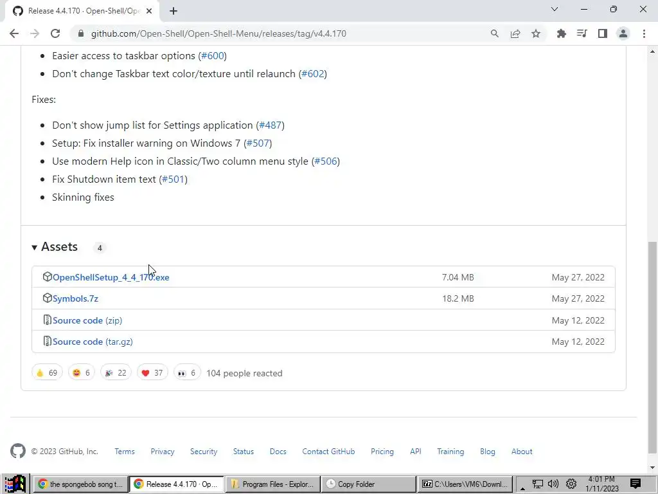Click package icon beside OpenShellSetup exe
The height and width of the screenshot is (494, 658).
click(x=47, y=277)
